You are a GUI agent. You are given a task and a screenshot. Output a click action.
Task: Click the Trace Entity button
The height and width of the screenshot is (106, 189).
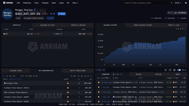(170, 18)
